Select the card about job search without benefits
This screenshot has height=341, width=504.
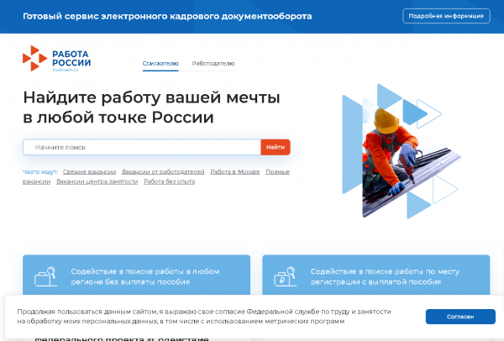[x=136, y=276]
